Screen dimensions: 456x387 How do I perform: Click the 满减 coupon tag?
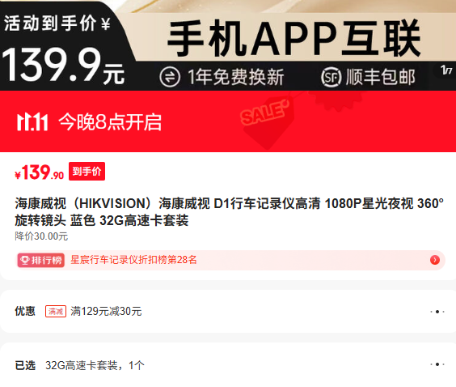(x=56, y=311)
